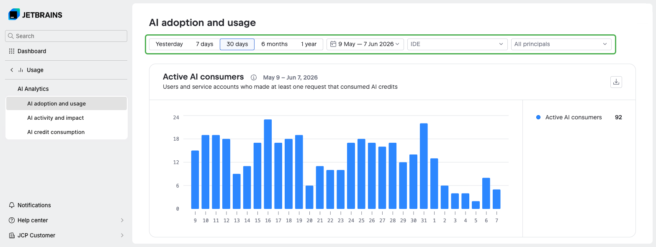Open the All principals dropdown

point(561,44)
